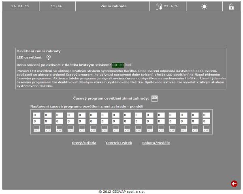Open the Čtvrtek/Pátek schedule page
Screen dimensions: 243x194
tap(119, 143)
